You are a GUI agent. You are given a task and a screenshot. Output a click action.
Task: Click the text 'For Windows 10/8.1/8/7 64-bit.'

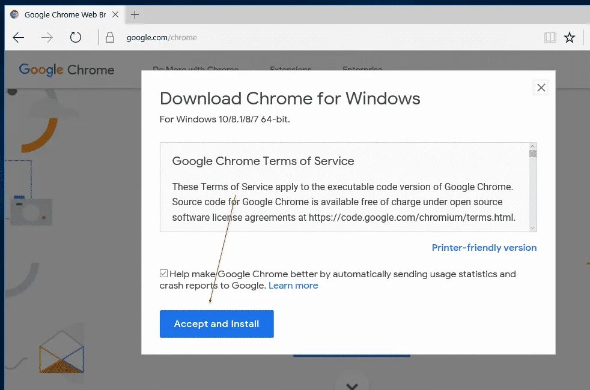click(x=225, y=119)
